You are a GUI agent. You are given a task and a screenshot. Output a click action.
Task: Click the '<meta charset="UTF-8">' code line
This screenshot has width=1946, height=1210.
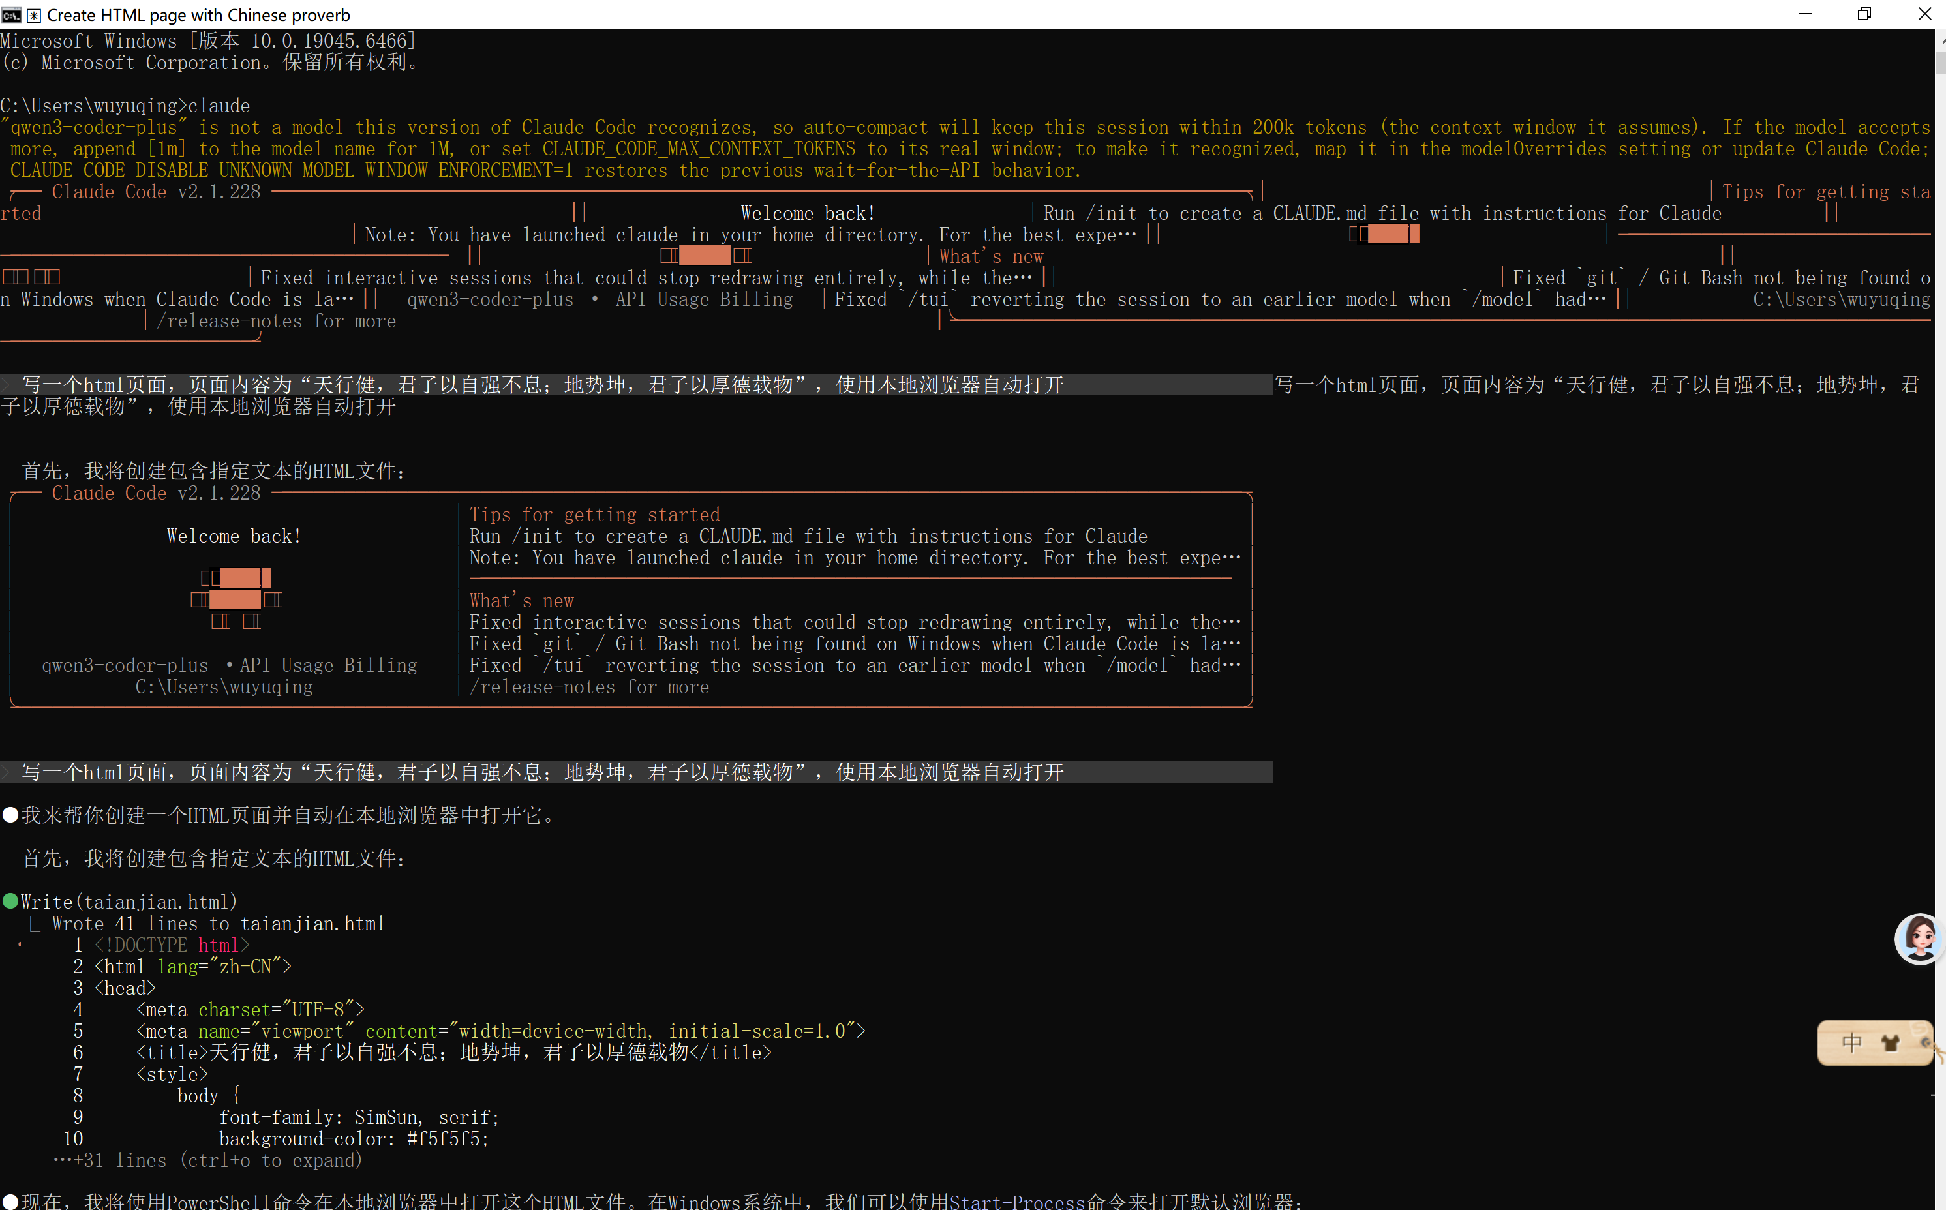click(x=251, y=1010)
